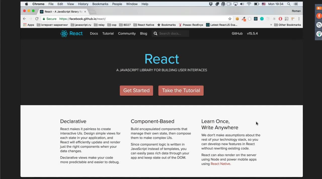Expand the bookmarks overflow chevron
The image size is (322, 179).
click(x=271, y=25)
